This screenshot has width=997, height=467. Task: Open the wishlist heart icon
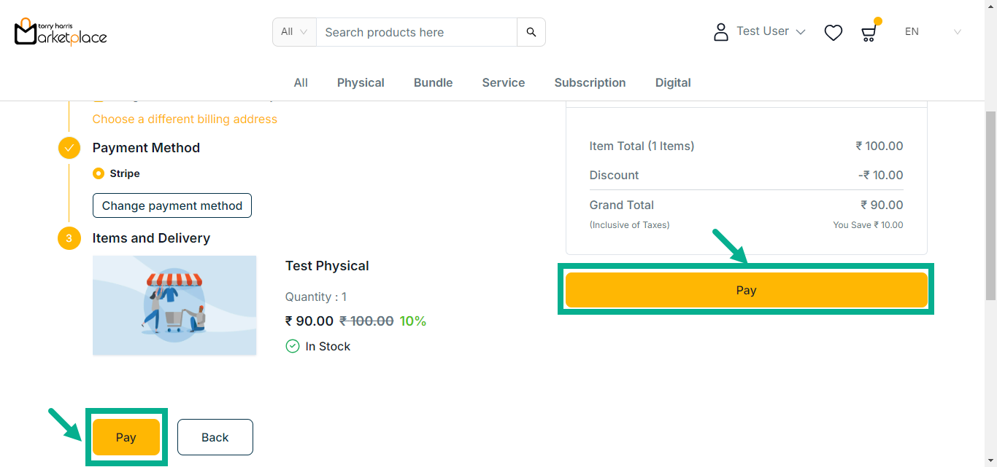pos(833,33)
